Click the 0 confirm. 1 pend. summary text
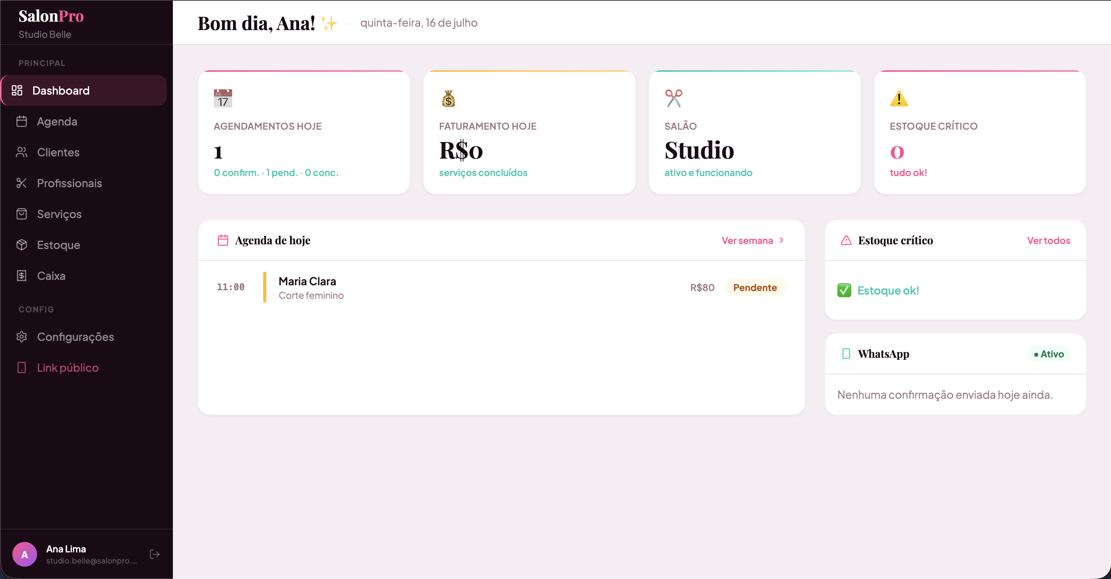The width and height of the screenshot is (1111, 579). click(x=276, y=173)
